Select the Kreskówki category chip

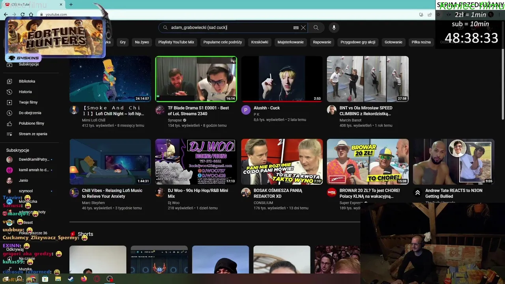(260, 42)
